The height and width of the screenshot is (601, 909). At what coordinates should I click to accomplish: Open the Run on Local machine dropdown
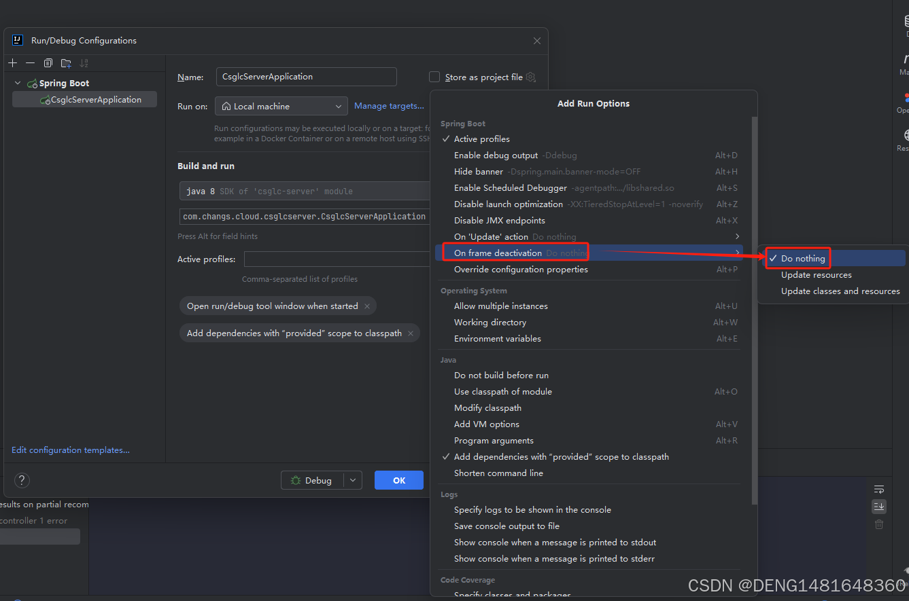pyautogui.click(x=338, y=106)
